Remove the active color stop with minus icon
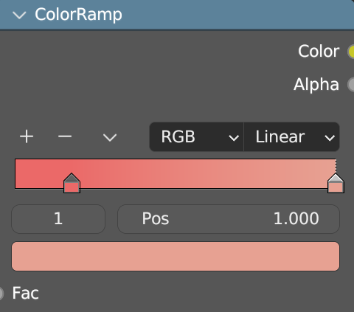 pyautogui.click(x=65, y=136)
